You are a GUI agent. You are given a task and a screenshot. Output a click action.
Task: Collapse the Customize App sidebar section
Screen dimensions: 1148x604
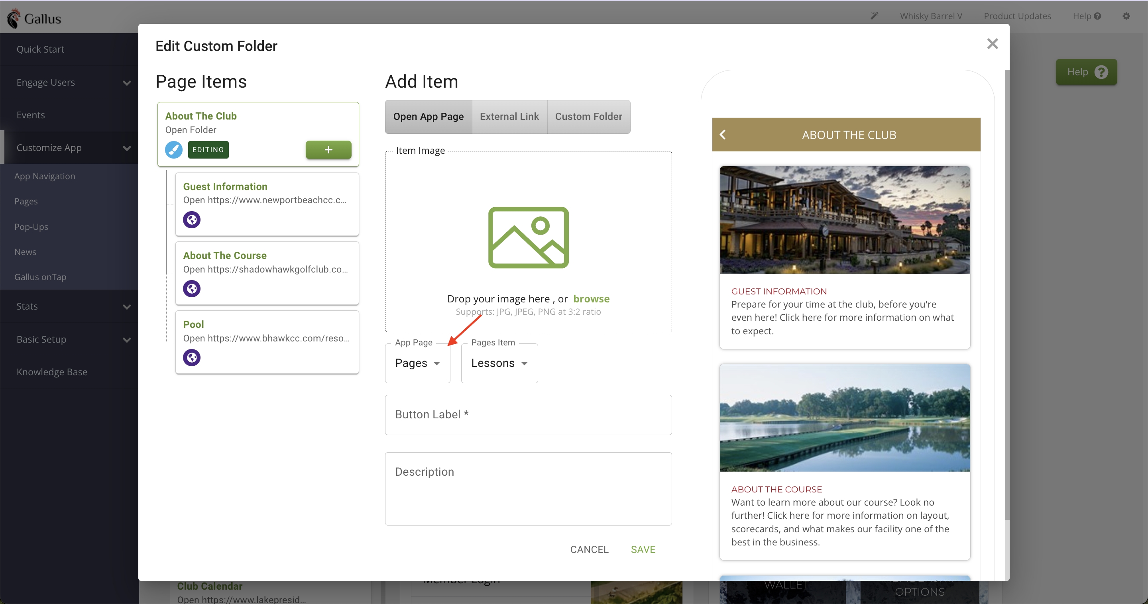click(x=69, y=148)
